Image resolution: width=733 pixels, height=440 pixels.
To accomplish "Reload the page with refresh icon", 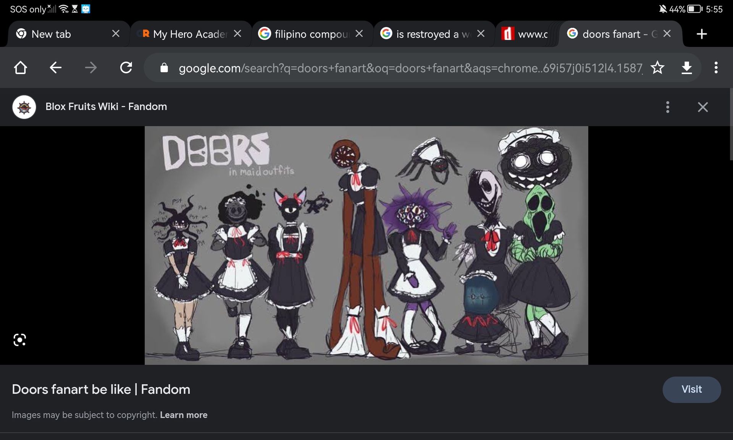I will [x=126, y=68].
